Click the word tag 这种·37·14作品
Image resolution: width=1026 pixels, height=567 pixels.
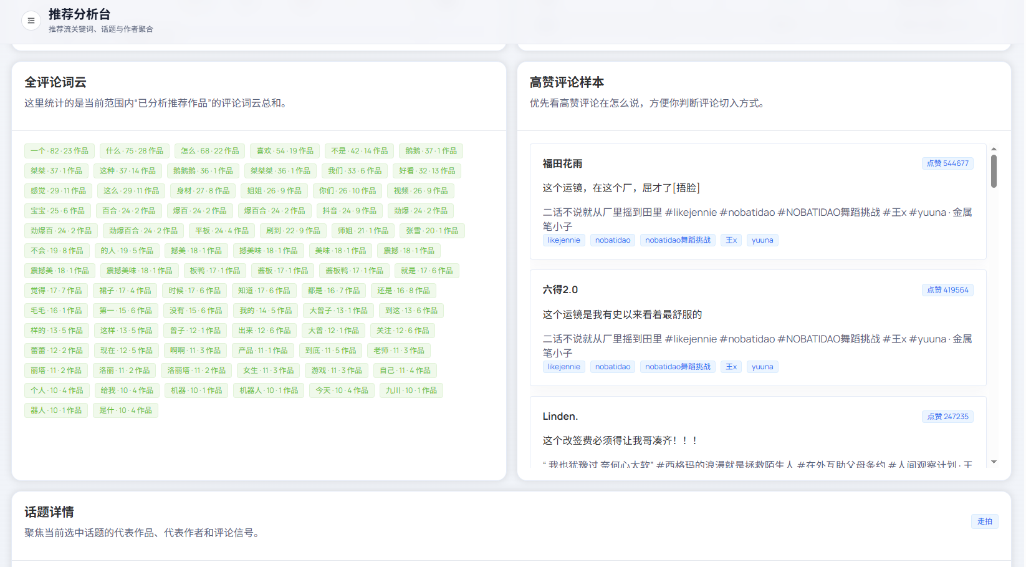point(127,171)
